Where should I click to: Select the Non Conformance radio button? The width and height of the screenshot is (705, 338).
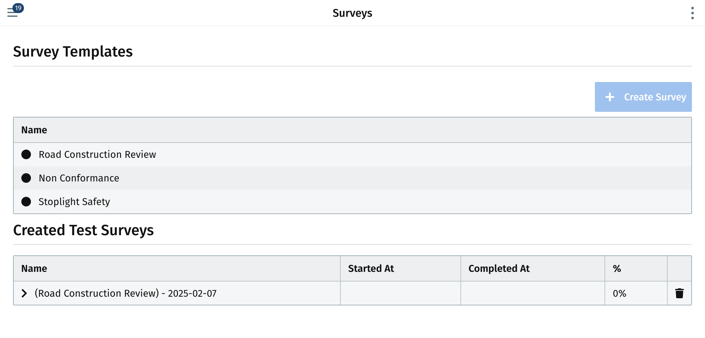(x=26, y=178)
